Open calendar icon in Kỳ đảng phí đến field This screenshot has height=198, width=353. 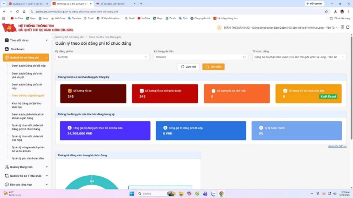pos(245,57)
